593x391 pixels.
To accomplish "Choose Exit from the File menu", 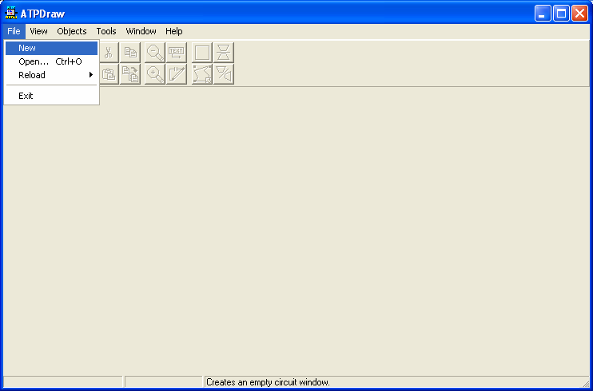I will 51,96.
